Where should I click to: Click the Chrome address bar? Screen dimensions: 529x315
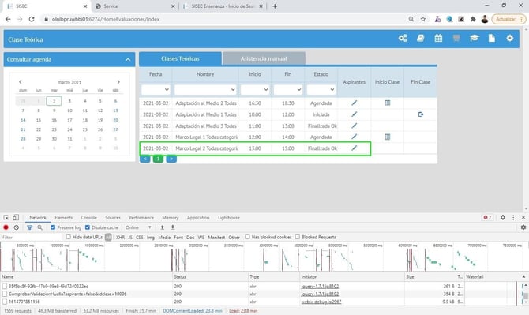223,19
